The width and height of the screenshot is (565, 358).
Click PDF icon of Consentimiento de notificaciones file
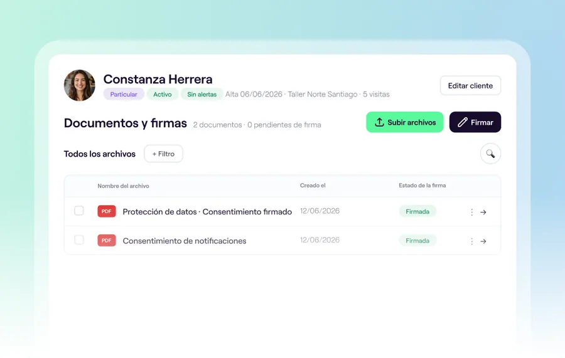(x=107, y=240)
